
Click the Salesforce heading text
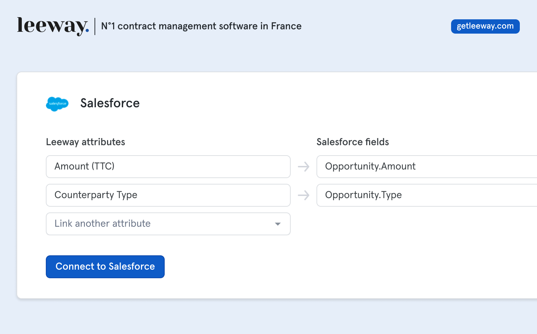(110, 103)
